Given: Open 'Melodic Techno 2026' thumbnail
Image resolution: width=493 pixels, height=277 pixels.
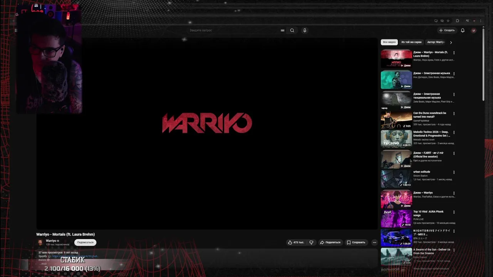Looking at the screenshot, I should coord(396,138).
